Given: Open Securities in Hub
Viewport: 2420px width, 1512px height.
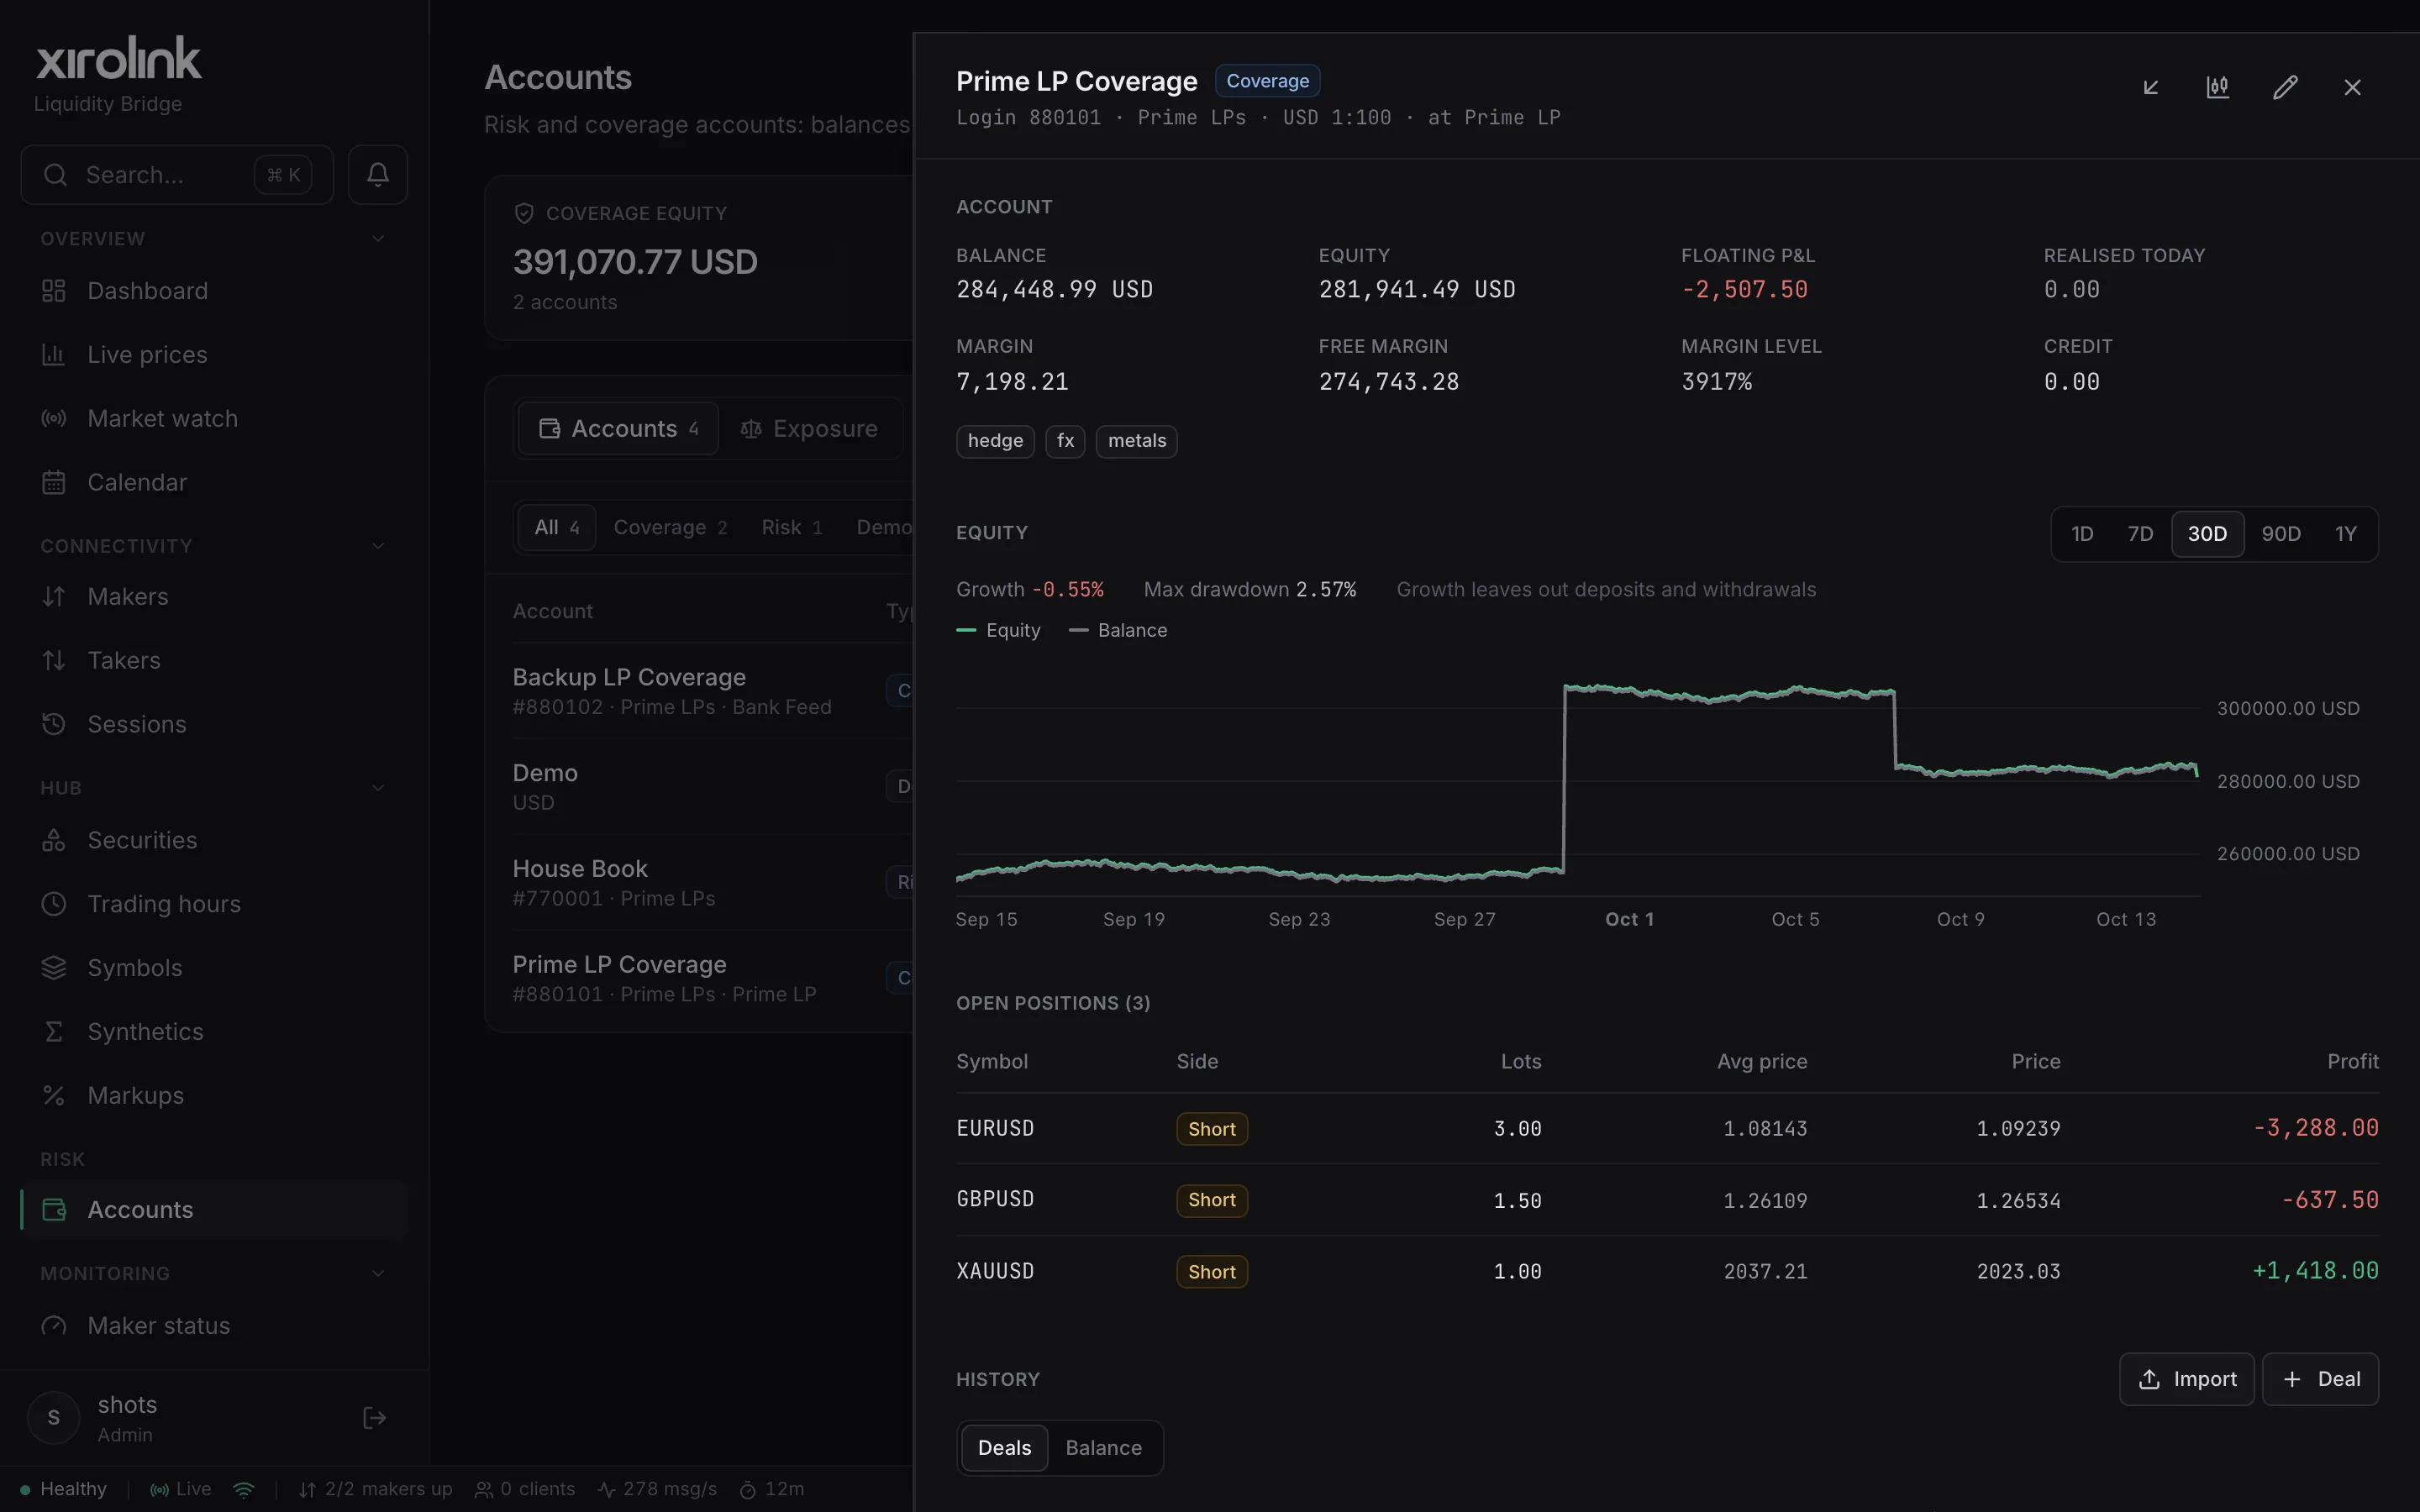Looking at the screenshot, I should pyautogui.click(x=214, y=841).
